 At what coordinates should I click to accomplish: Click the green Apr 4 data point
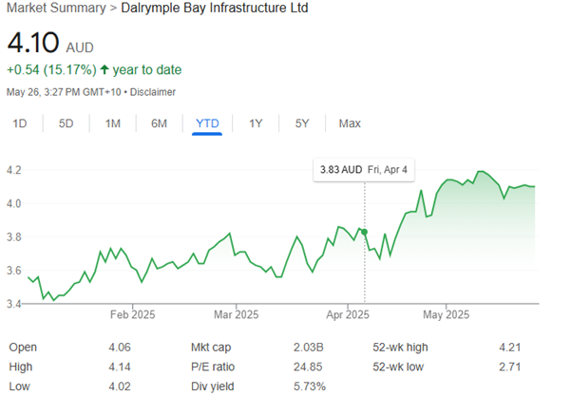pyautogui.click(x=364, y=231)
